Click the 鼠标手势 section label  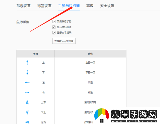tap(23, 22)
